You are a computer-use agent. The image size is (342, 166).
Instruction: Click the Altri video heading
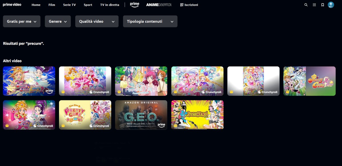(x=12, y=61)
